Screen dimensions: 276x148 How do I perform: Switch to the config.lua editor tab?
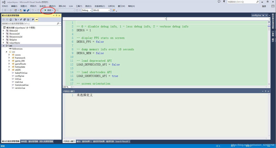(x=256, y=15)
